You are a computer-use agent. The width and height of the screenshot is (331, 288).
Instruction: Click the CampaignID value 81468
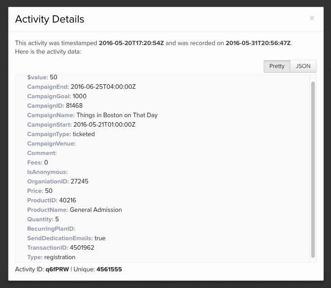(74, 105)
